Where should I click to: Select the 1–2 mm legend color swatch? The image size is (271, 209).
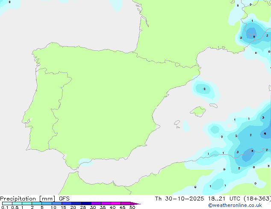click(27, 203)
